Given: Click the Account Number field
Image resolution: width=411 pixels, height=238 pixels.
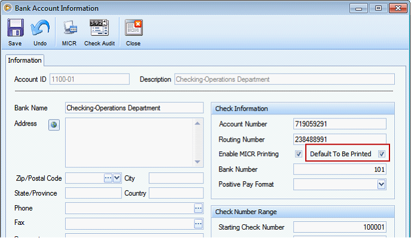Looking at the screenshot, I should (x=340, y=124).
